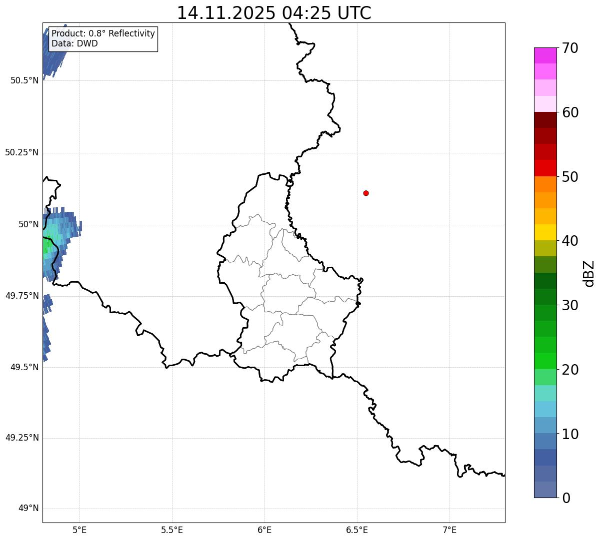Select the dark maroon 60 dBZ swatch
The width and height of the screenshot is (601, 540).
tap(545, 120)
